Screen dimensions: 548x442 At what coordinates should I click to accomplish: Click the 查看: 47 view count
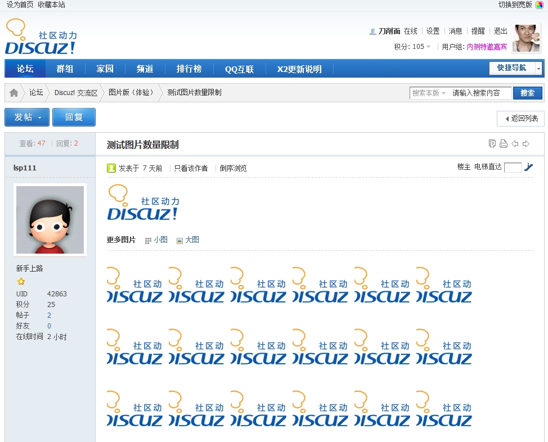[32, 143]
